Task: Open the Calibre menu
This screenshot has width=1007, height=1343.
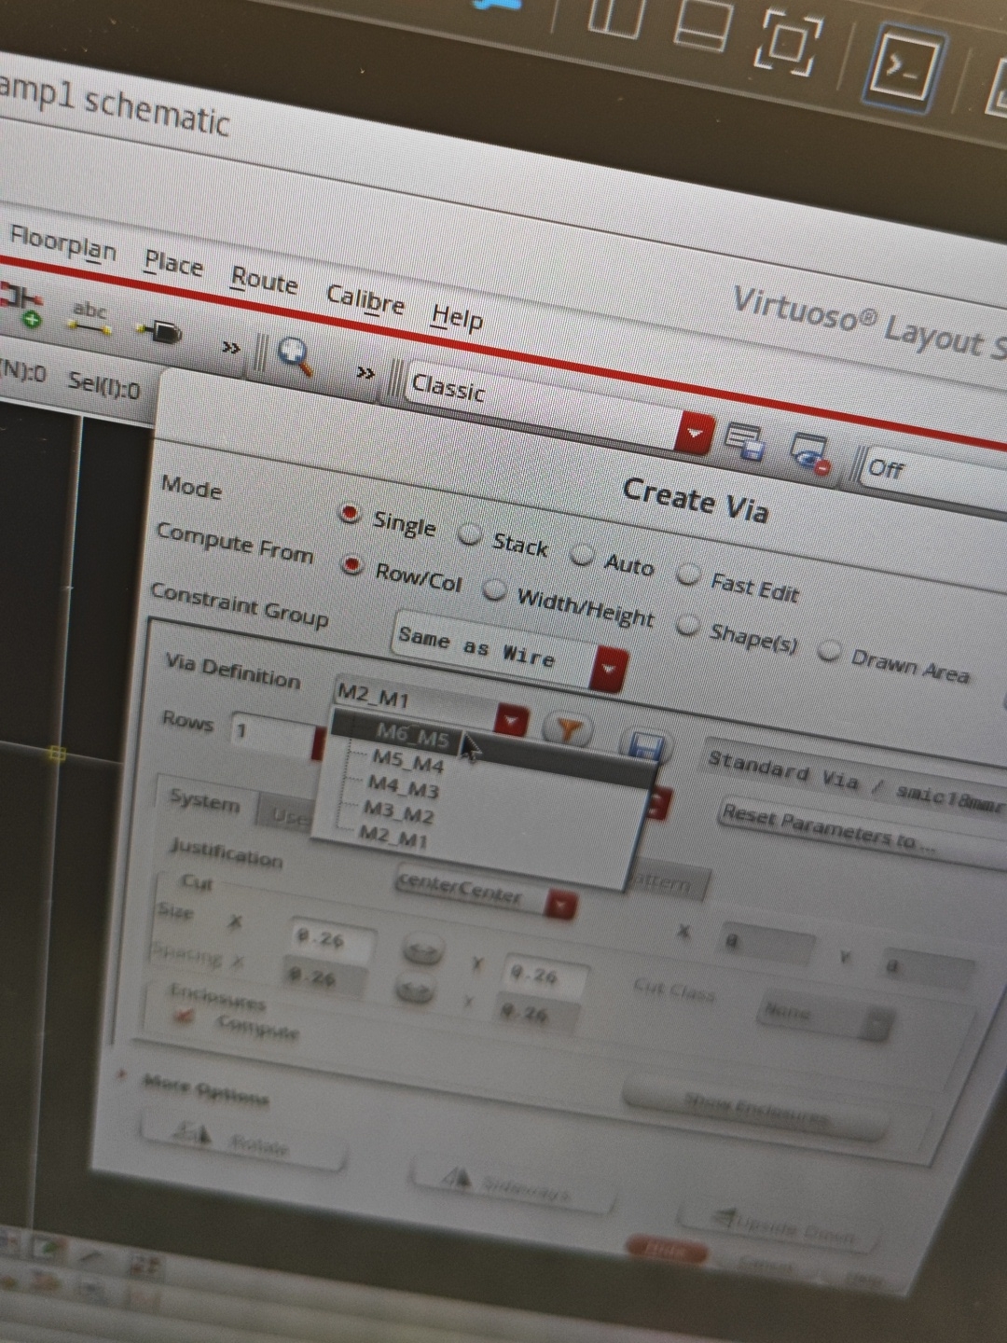Action: 365,299
